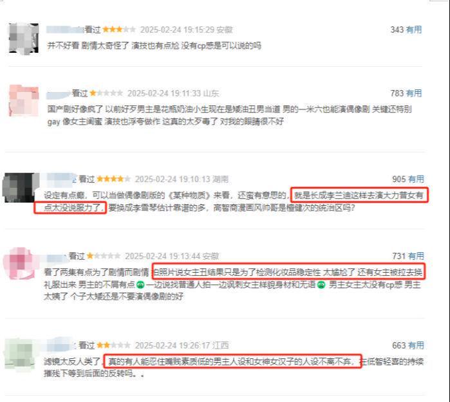
Task: Click the first green emoji in the fourth review
Action: coord(140,285)
